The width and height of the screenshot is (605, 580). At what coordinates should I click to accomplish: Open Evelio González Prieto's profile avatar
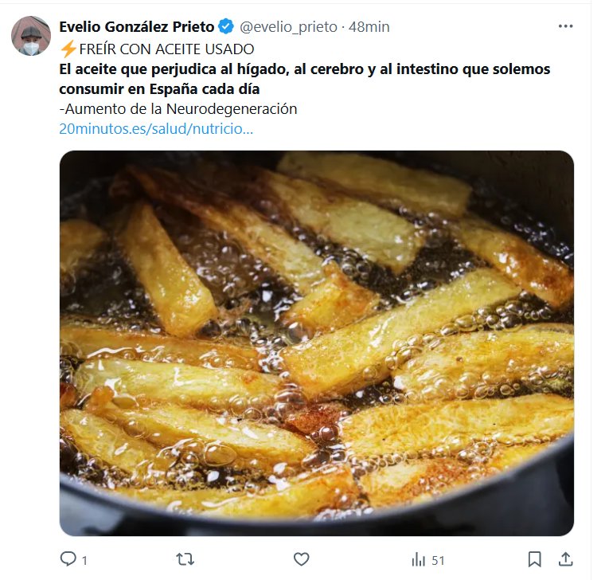click(x=31, y=36)
